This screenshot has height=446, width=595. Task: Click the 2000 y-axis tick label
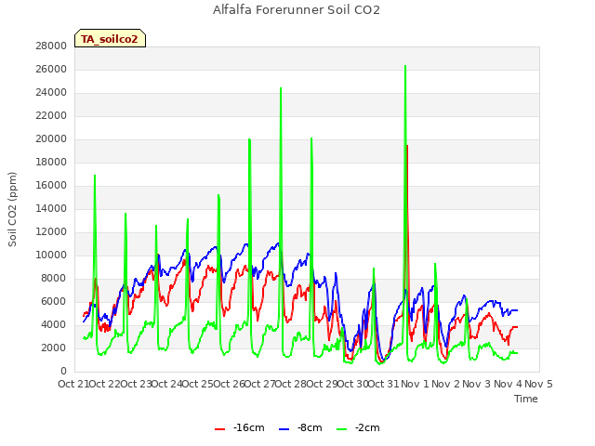click(54, 348)
